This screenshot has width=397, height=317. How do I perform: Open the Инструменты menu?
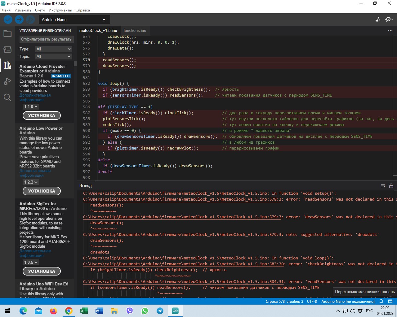coord(60,10)
